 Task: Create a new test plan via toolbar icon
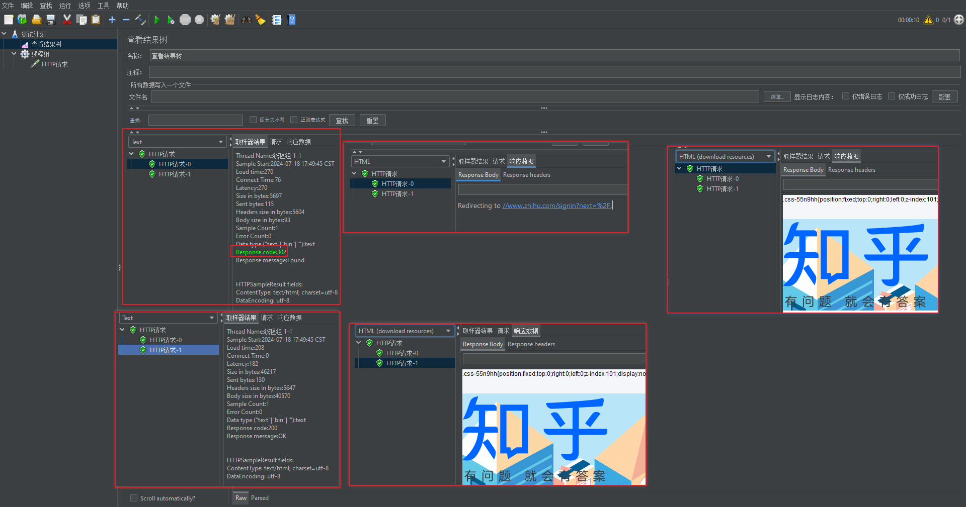(9, 20)
